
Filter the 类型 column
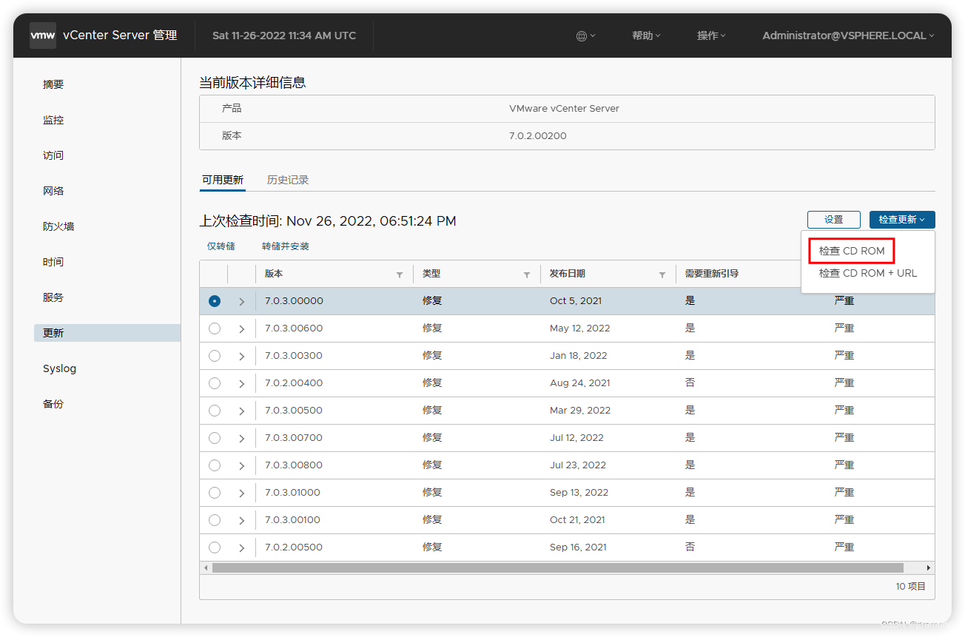[527, 274]
